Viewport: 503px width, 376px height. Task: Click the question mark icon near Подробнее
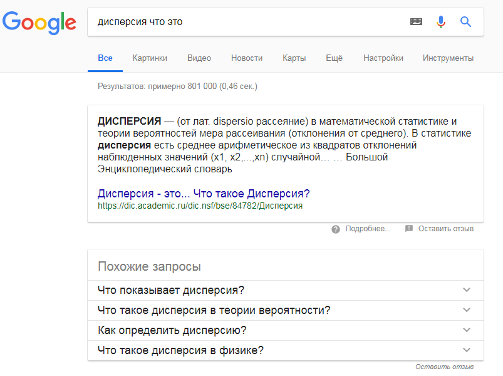[x=336, y=229]
